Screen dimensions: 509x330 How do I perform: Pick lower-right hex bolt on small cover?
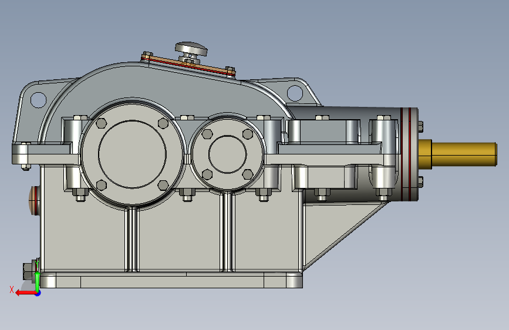pyautogui.click(x=248, y=174)
